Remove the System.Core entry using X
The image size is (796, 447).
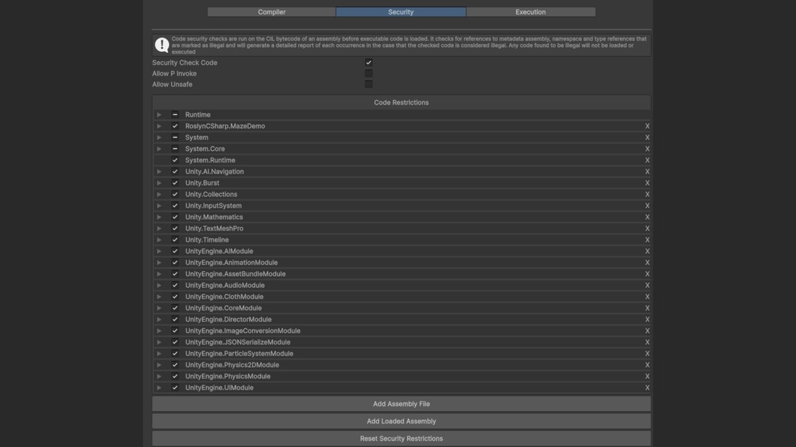647,149
